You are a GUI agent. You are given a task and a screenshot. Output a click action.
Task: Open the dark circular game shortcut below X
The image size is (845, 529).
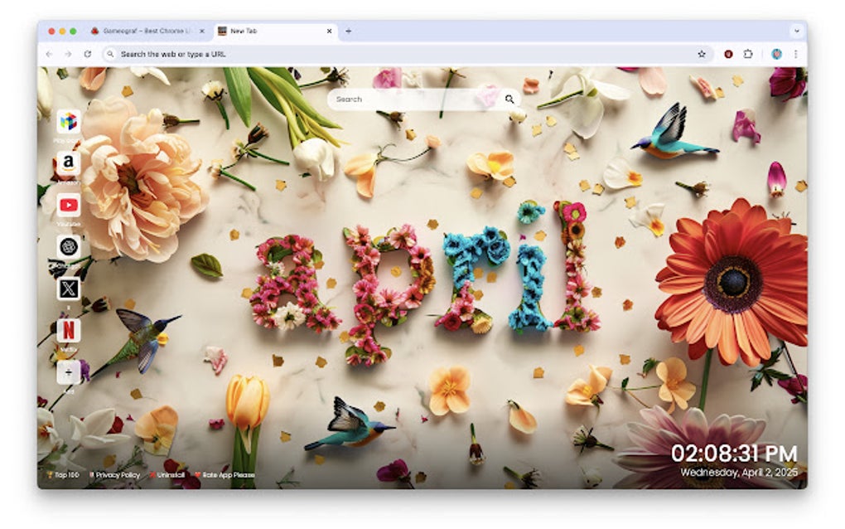click(x=70, y=247)
